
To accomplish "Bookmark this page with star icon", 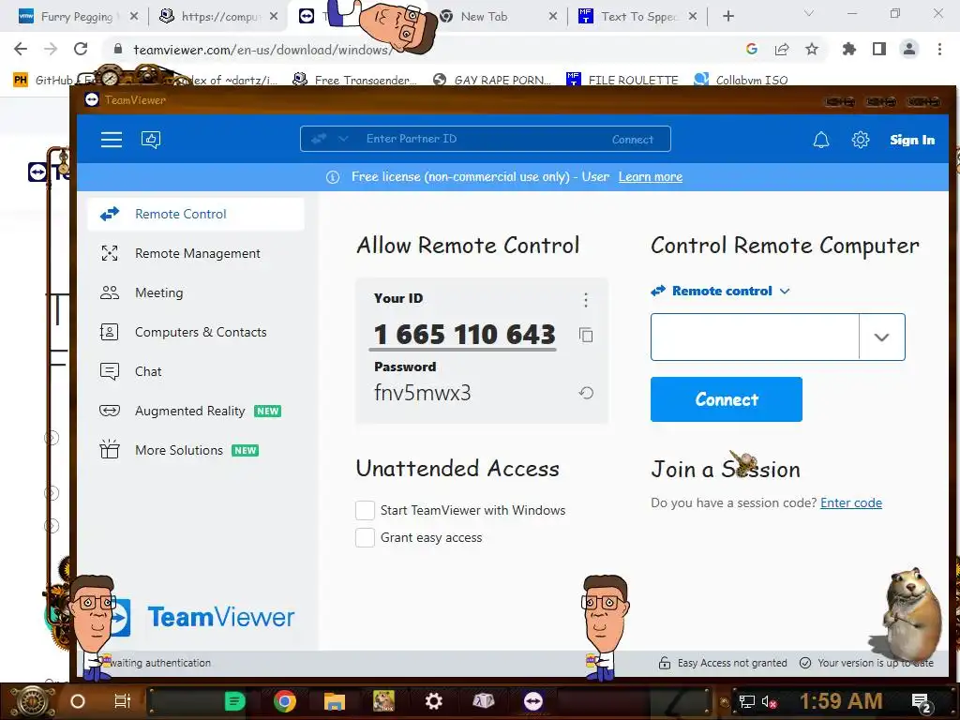I will [812, 49].
